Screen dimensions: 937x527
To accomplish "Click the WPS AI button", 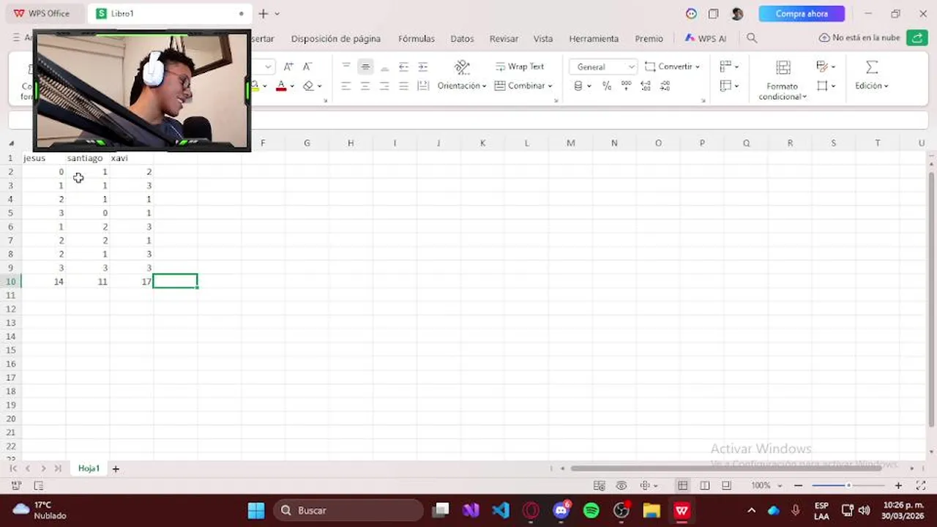I will point(706,38).
